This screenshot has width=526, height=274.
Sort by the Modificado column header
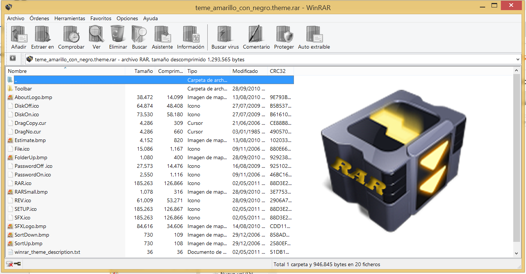pos(249,71)
